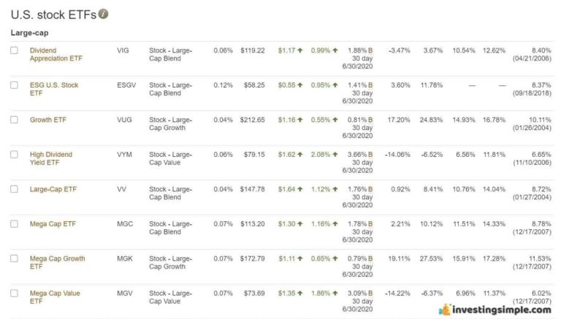Click the B footnote marker beside 1.76%
This screenshot has height=319, width=561.
(x=370, y=189)
